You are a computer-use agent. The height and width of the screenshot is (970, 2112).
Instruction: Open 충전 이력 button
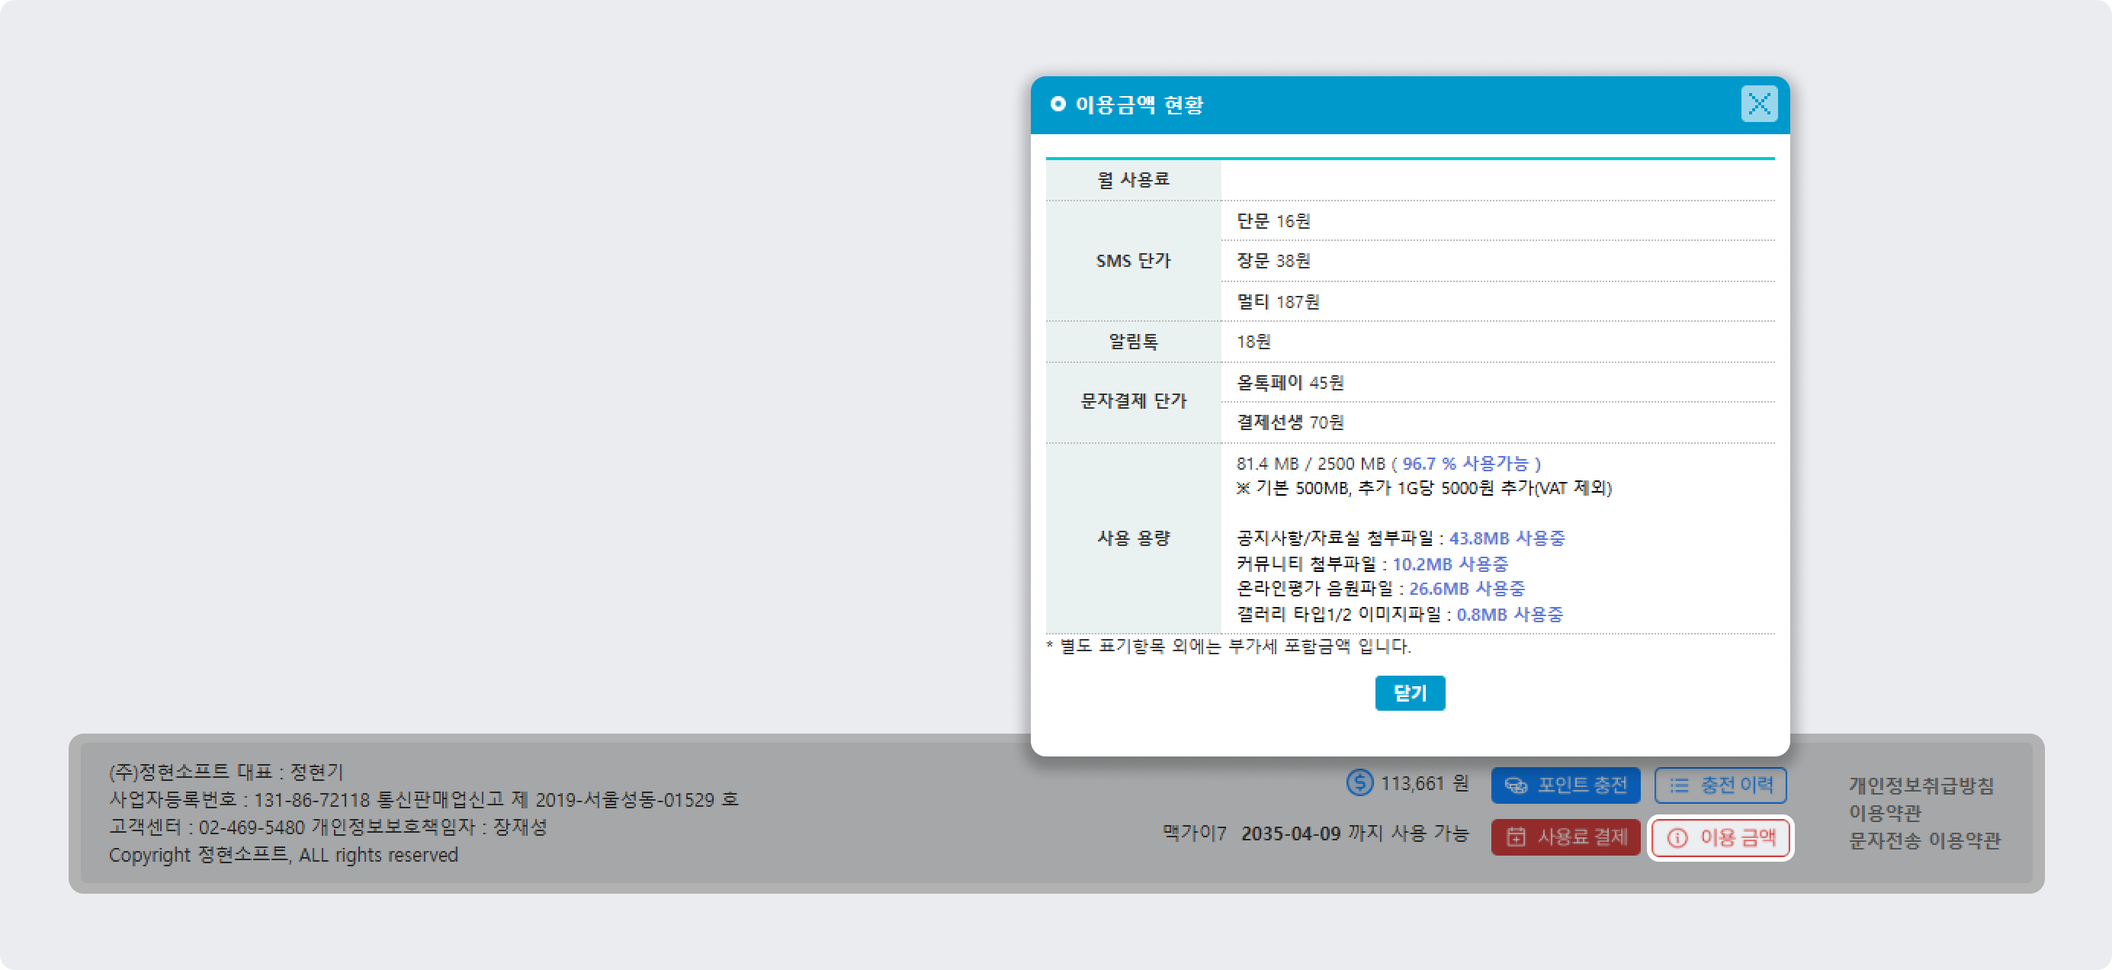tap(1720, 785)
